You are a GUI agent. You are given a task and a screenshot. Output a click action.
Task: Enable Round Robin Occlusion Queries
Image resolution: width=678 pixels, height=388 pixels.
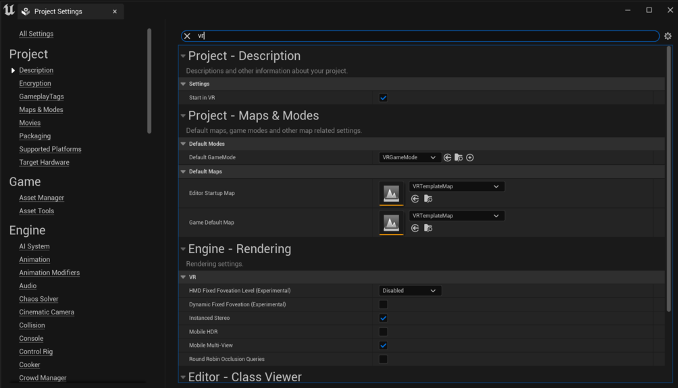pyautogui.click(x=383, y=360)
